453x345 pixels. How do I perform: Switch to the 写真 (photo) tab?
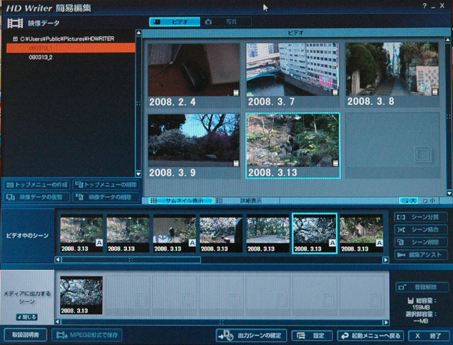click(x=226, y=21)
